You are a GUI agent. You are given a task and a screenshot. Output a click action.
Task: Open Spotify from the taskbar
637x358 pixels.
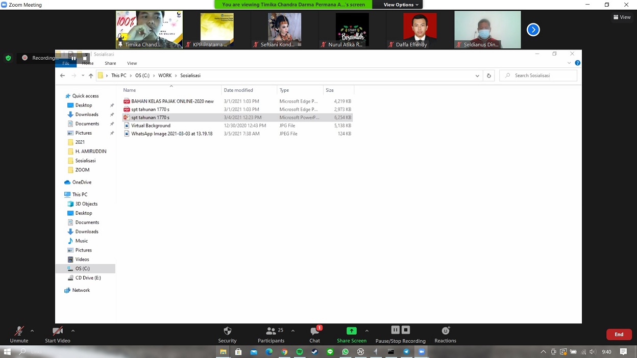300,352
